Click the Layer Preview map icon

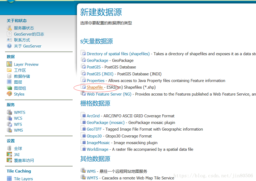(x=9, y=64)
